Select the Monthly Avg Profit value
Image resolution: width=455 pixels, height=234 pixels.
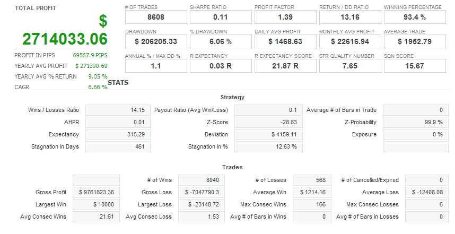tap(349, 41)
